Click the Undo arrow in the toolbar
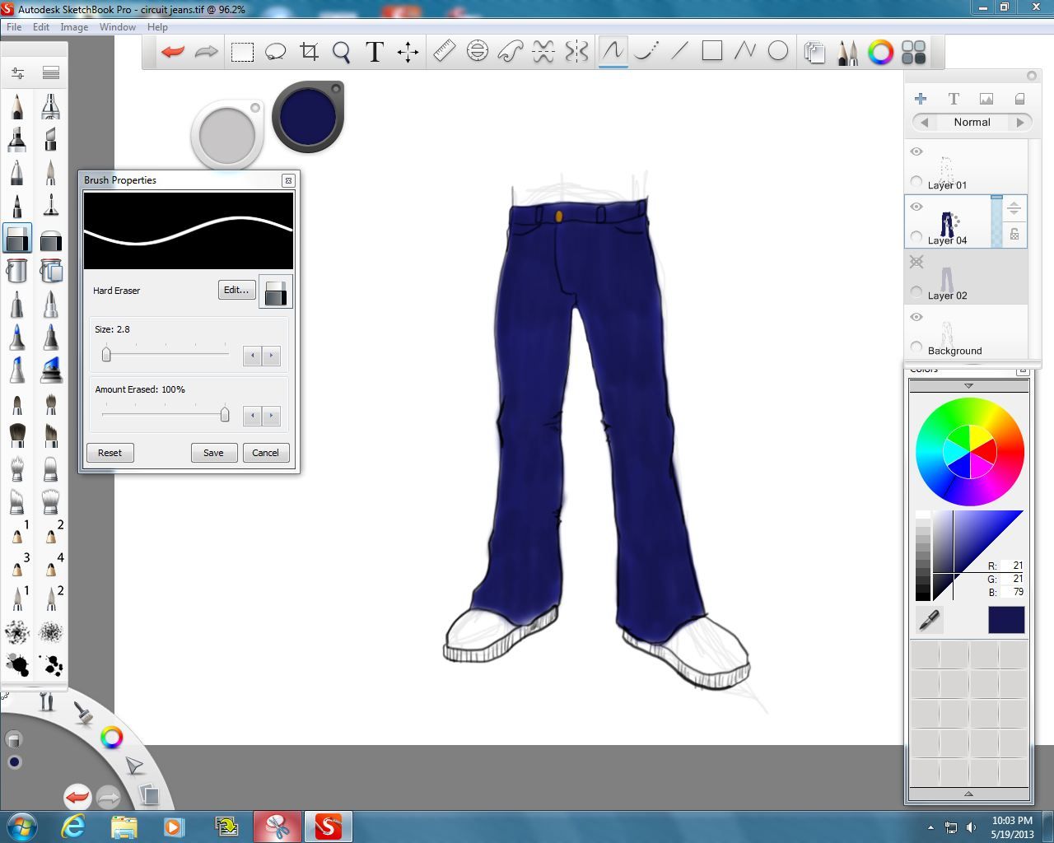 click(171, 51)
